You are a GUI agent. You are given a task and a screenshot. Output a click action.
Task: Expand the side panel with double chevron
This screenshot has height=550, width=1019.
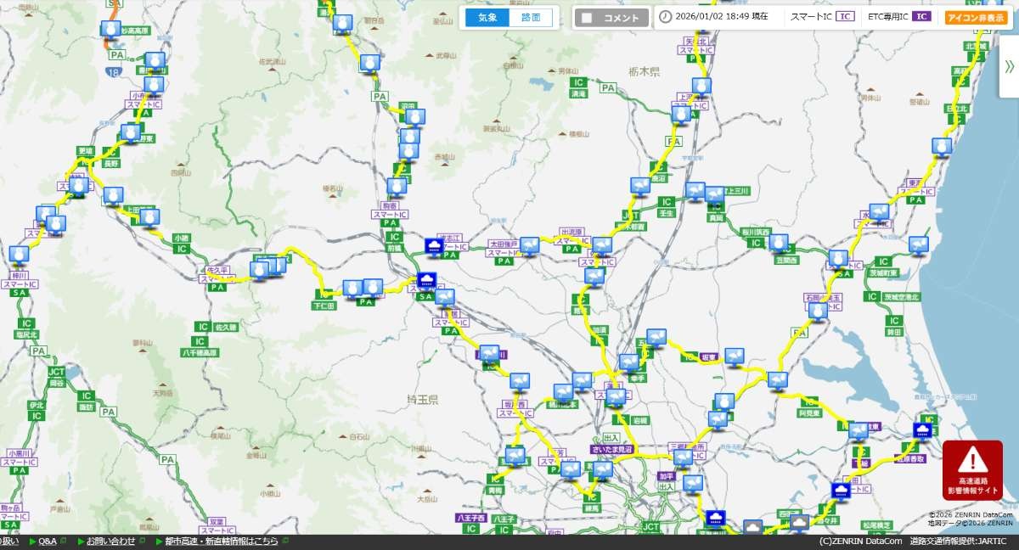(x=1009, y=67)
